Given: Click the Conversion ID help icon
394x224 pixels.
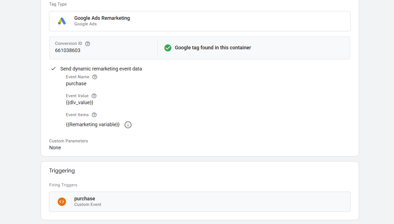Looking at the screenshot, I should tap(87, 44).
